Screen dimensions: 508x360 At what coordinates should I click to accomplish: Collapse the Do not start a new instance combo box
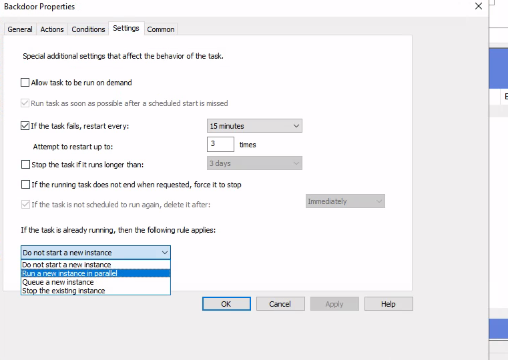164,253
